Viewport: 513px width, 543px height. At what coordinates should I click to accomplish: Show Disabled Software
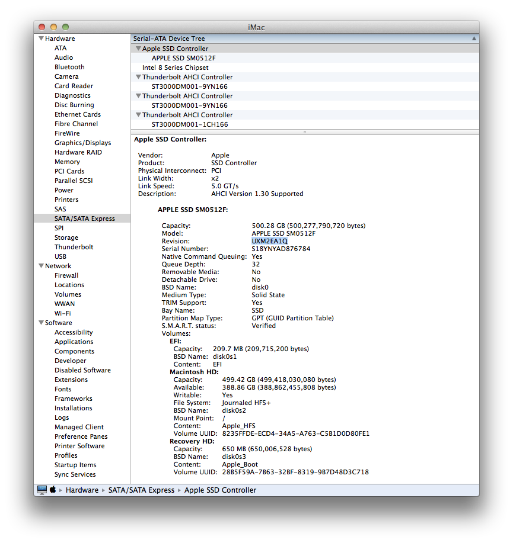pos(82,370)
